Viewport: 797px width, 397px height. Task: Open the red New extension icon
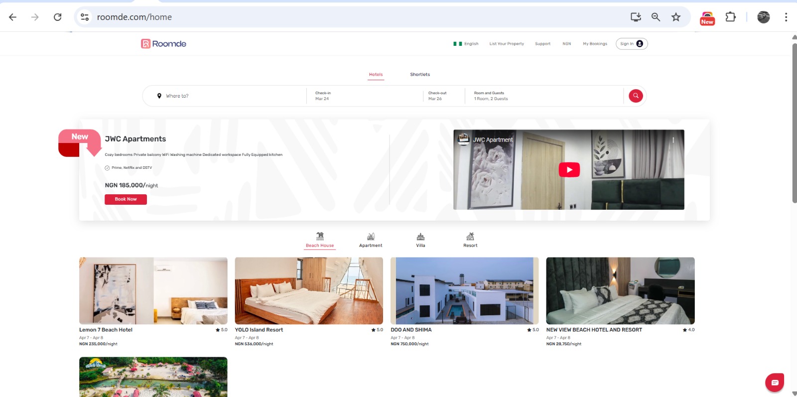(707, 18)
